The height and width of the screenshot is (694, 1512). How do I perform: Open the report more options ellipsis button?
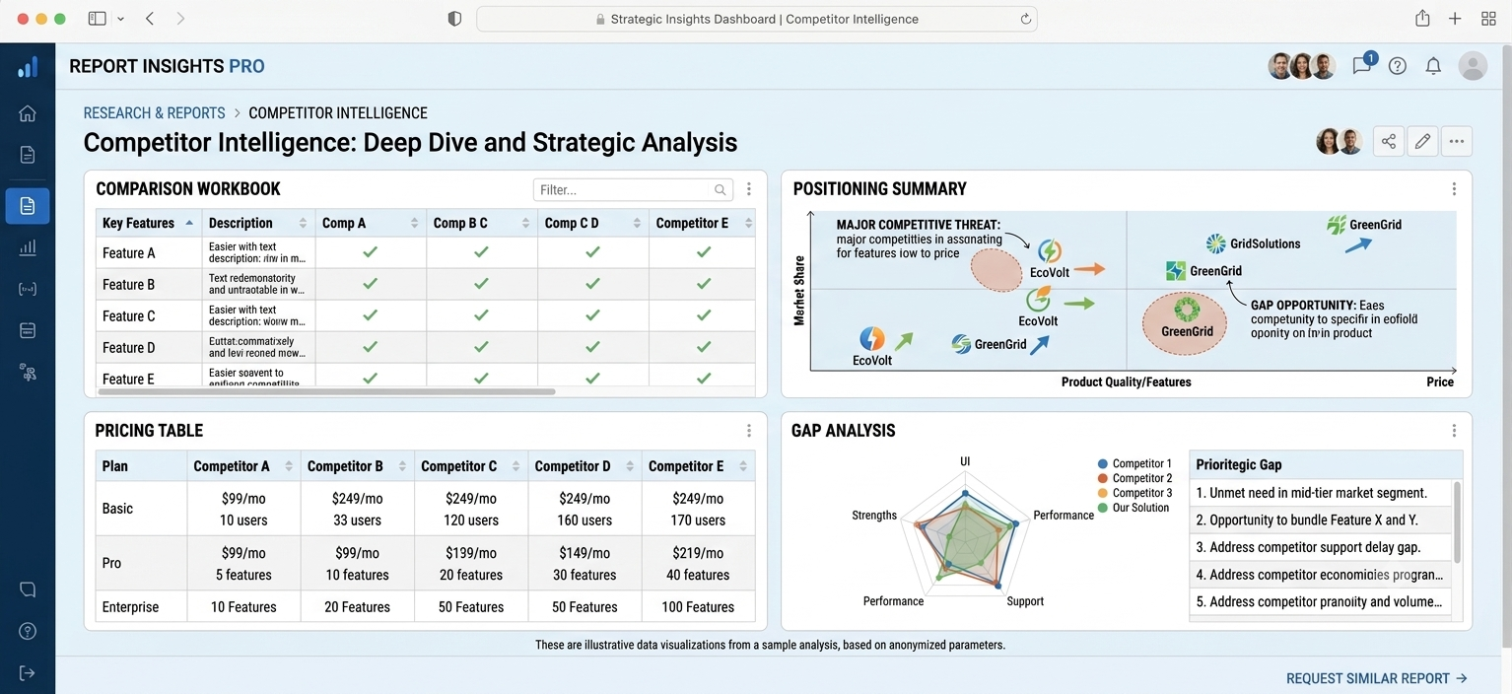click(1457, 141)
